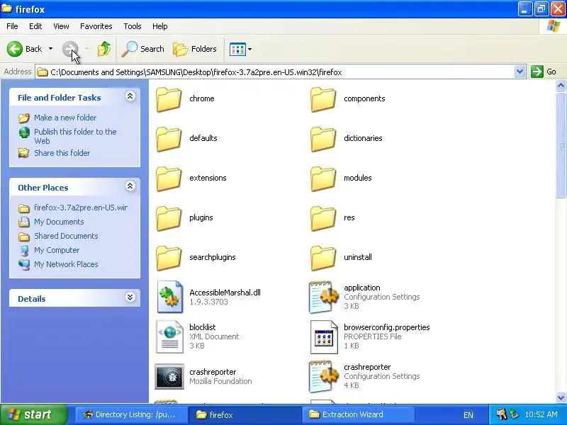Click the Publish to Web globe icon
This screenshot has height=425, width=567.
24,132
